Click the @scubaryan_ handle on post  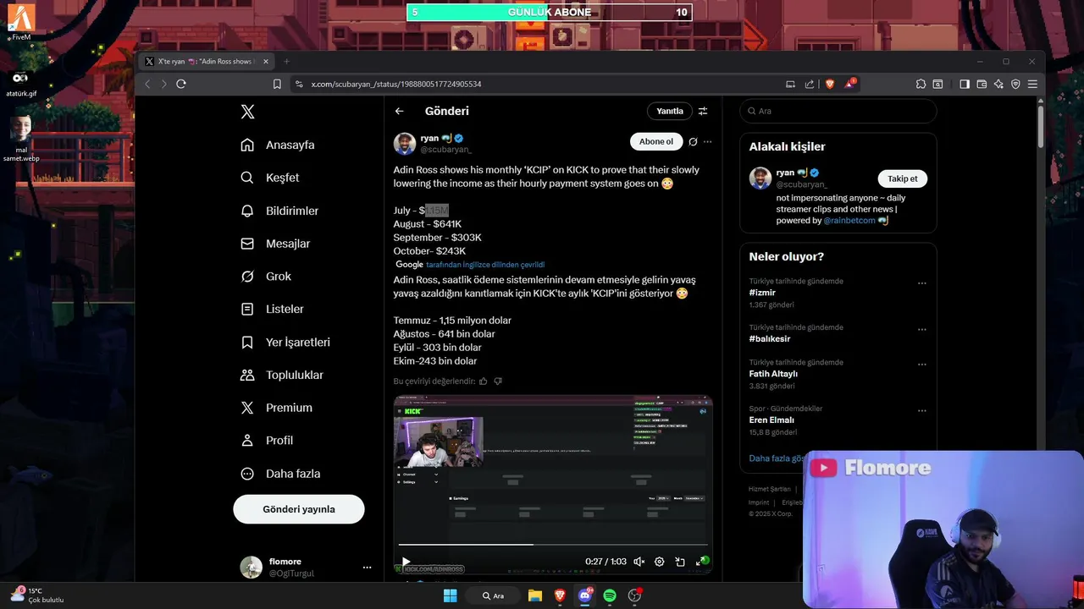click(x=445, y=150)
